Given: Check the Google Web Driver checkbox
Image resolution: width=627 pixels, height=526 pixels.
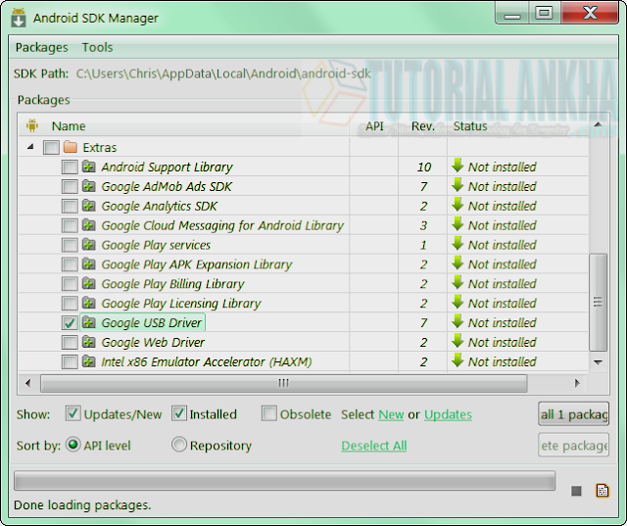Looking at the screenshot, I should pyautogui.click(x=70, y=343).
